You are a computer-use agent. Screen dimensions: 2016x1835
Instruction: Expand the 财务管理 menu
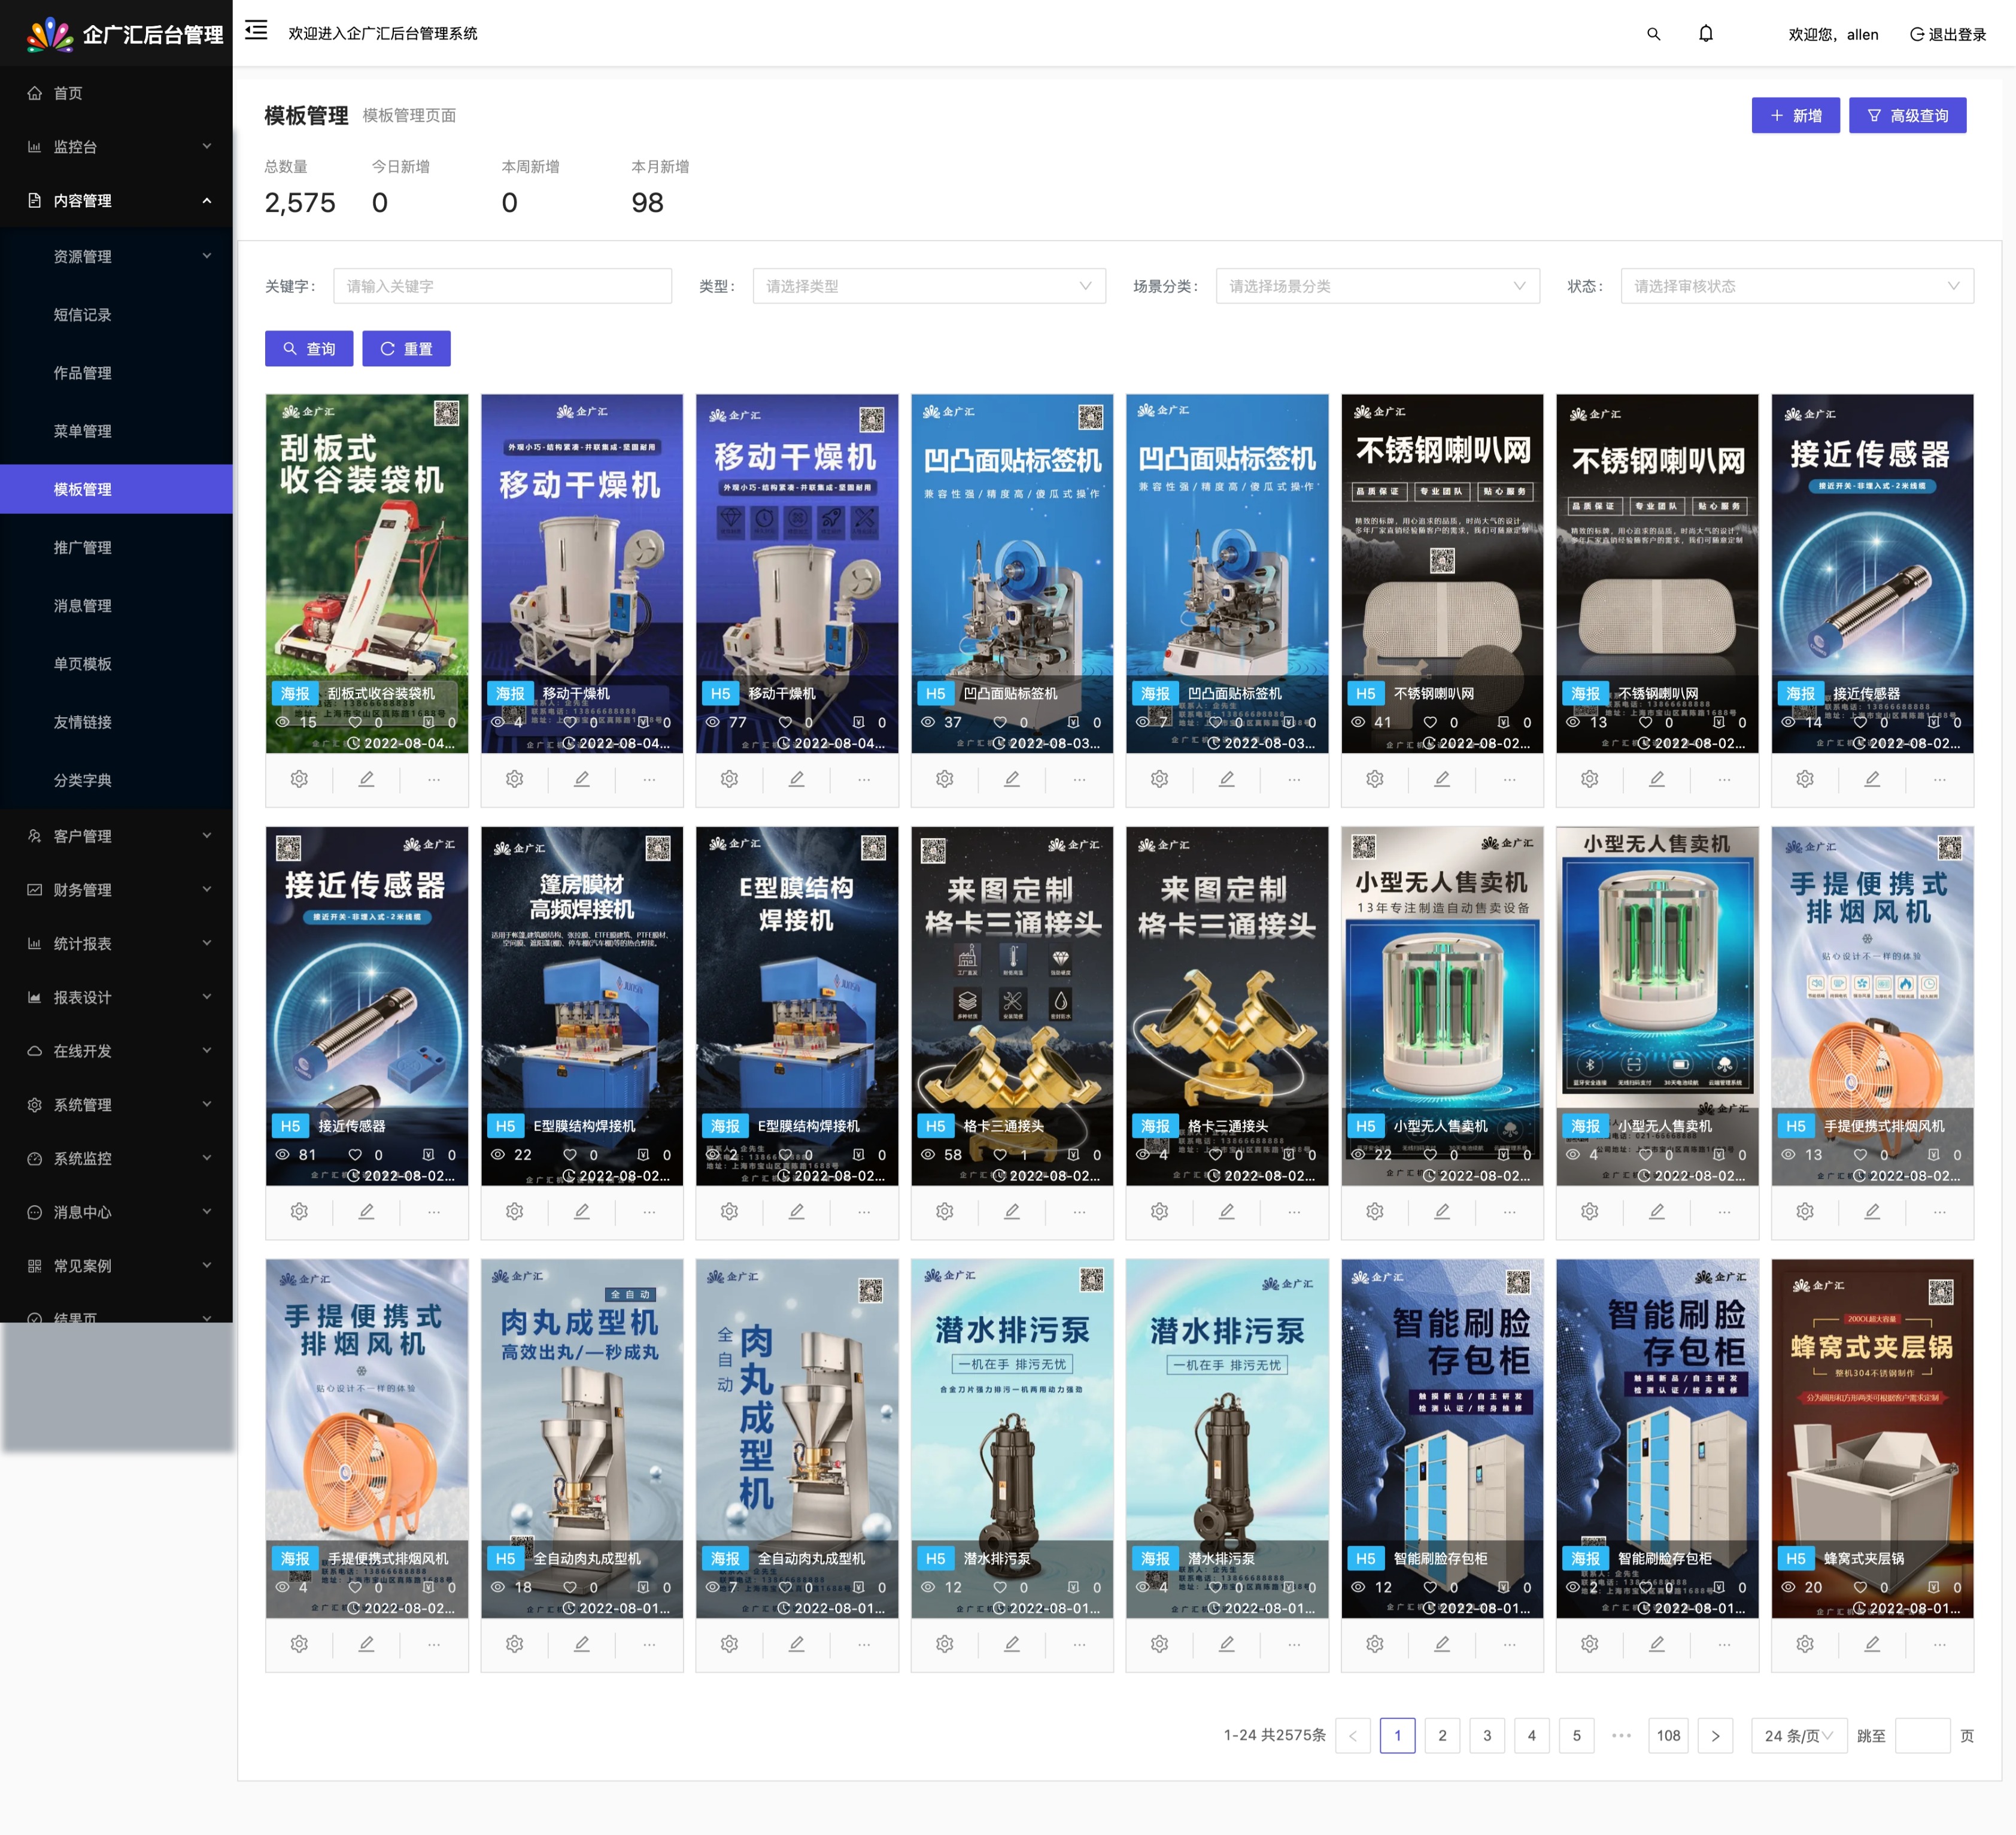tap(116, 890)
